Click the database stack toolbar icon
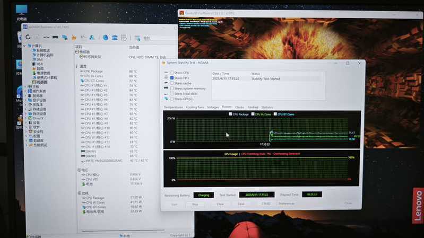Image resolution: width=424 pixels, height=238 pixels. pyautogui.click(x=114, y=38)
